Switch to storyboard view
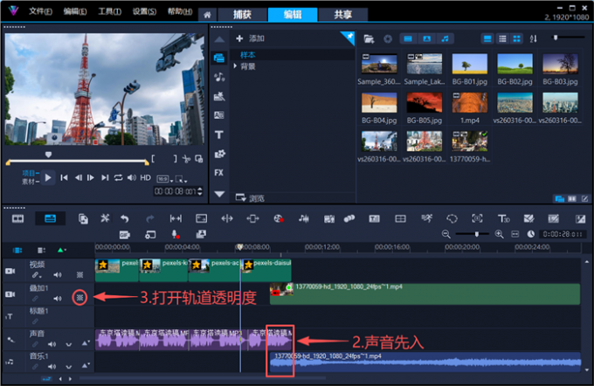 (x=17, y=218)
